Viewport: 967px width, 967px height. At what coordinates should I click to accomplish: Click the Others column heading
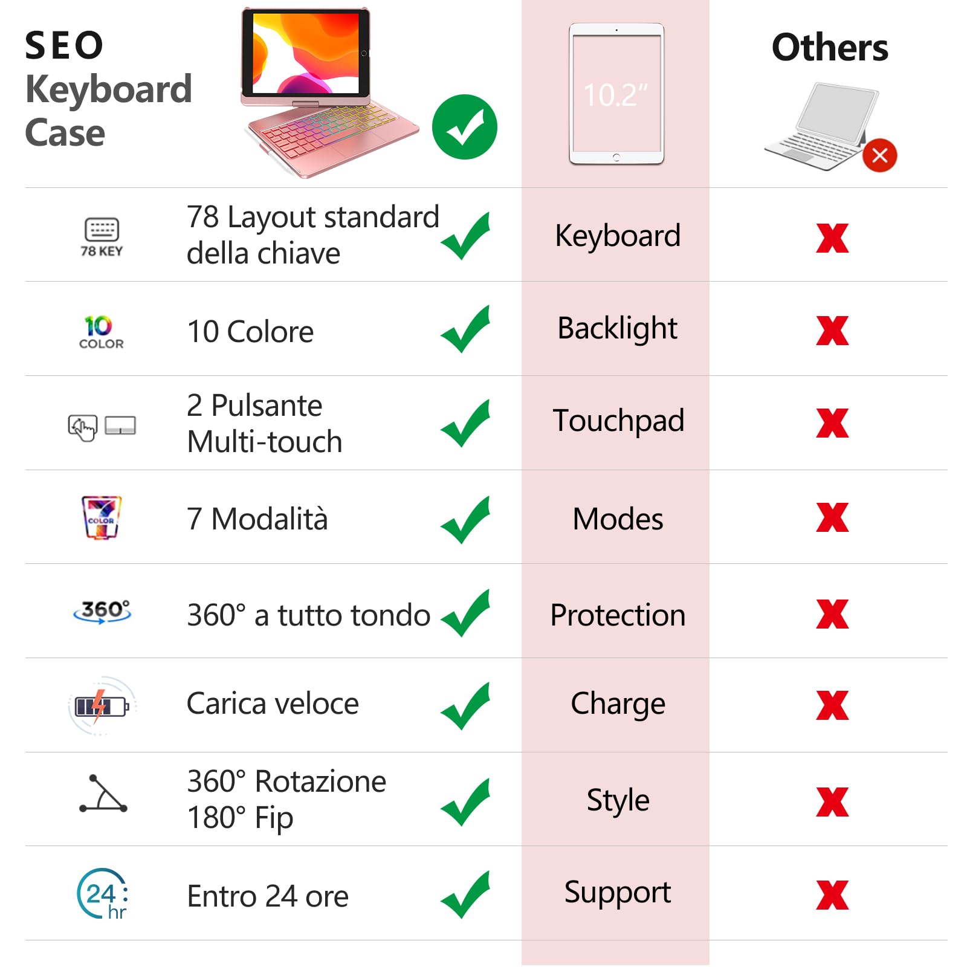pos(829,48)
